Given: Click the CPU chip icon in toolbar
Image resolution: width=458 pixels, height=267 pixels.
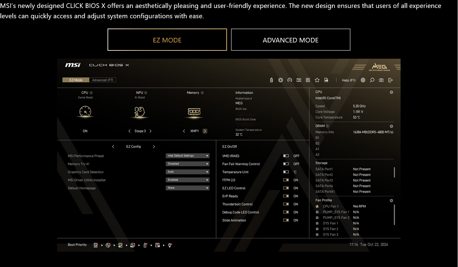Looking at the screenshot, I should tap(280, 80).
